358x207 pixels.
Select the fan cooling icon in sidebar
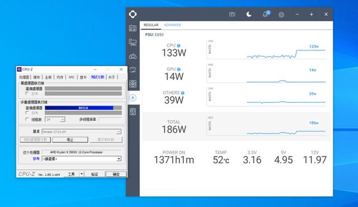point(133,84)
